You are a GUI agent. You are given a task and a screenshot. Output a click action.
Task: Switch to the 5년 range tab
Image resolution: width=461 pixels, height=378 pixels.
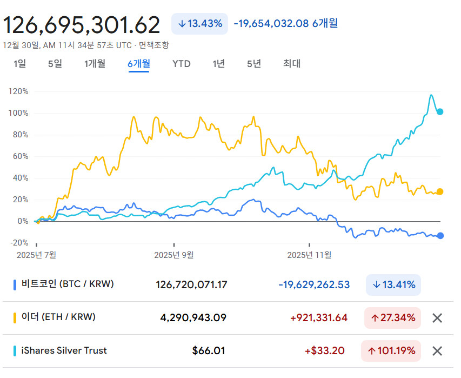point(254,63)
